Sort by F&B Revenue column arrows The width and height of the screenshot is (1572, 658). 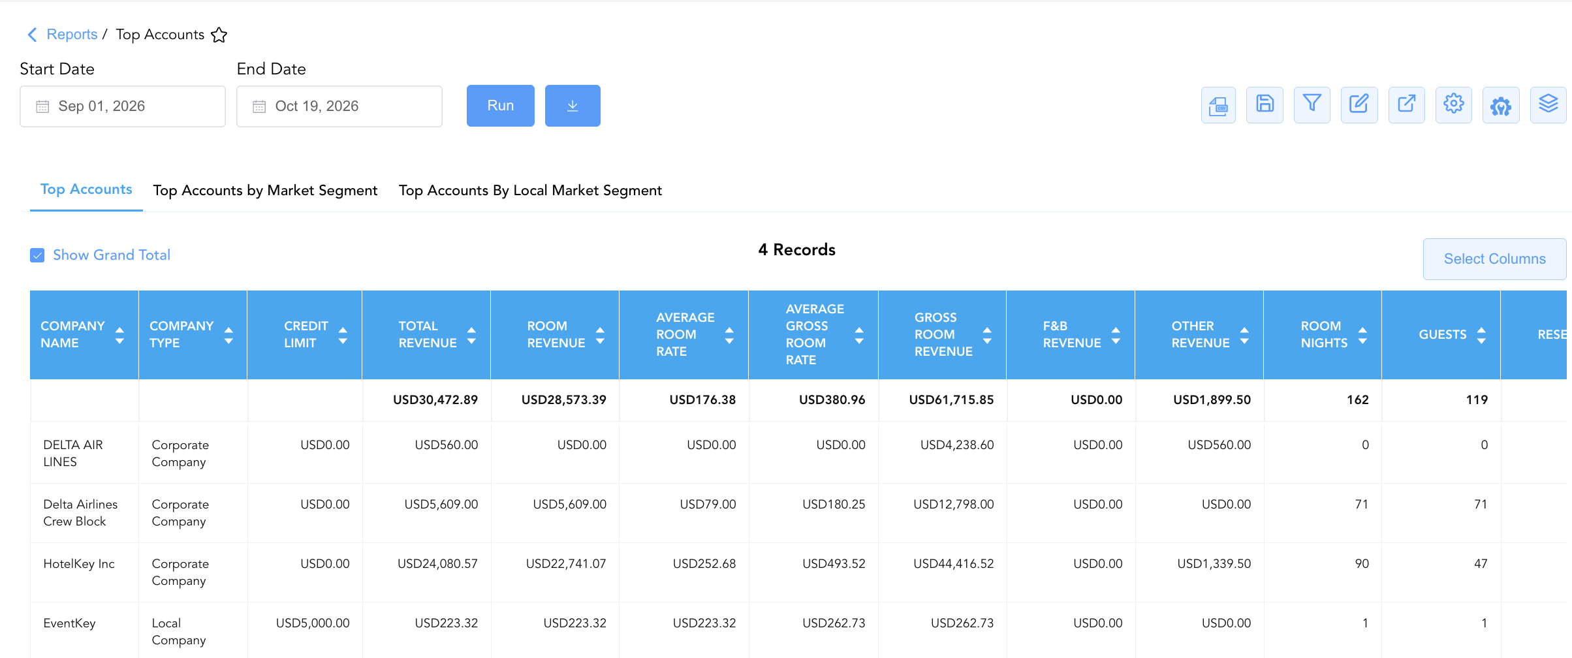coord(1116,335)
